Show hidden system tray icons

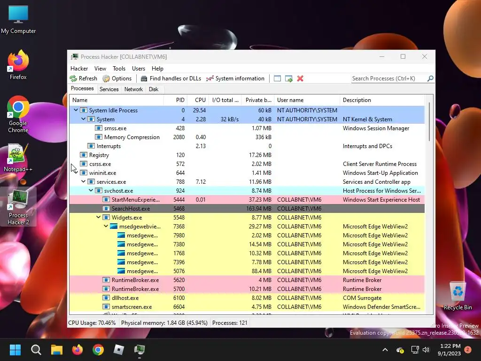(385, 350)
